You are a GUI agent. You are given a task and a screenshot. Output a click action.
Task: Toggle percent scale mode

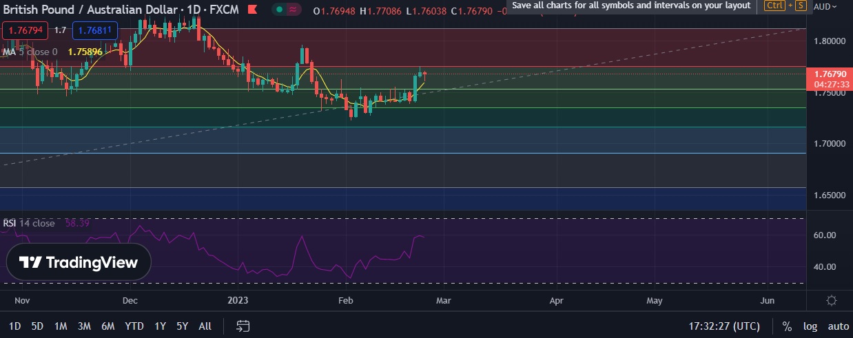coord(787,326)
